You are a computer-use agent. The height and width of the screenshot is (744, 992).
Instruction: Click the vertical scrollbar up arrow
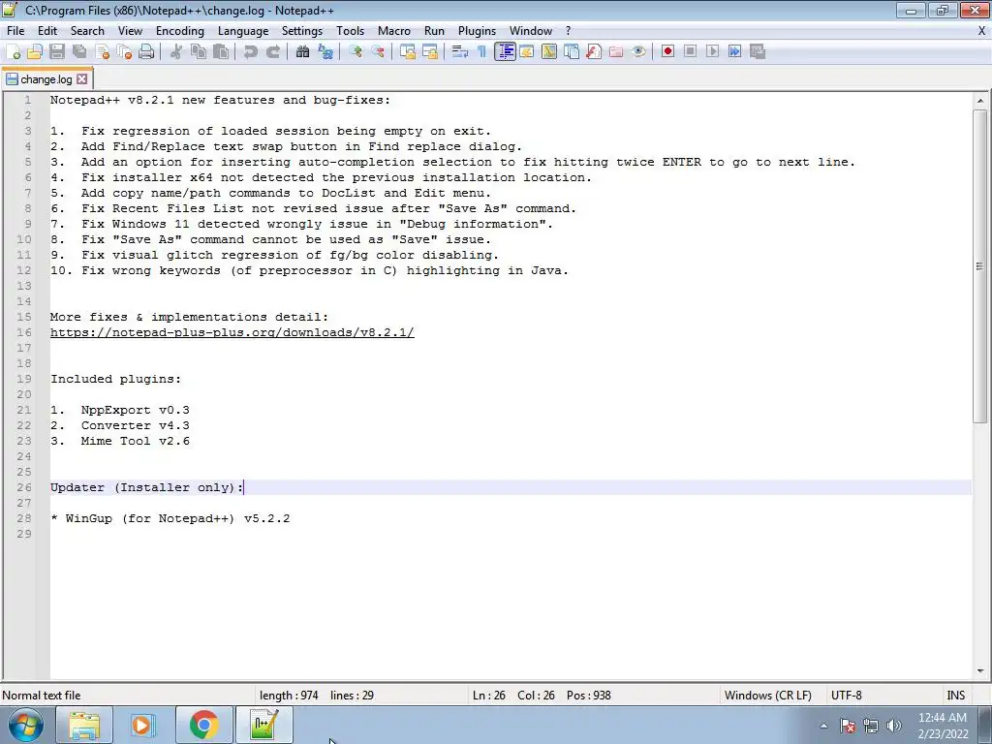(980, 101)
